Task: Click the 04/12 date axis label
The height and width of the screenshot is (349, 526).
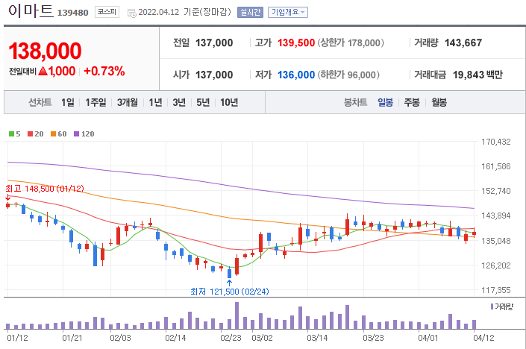Action: pos(483,338)
